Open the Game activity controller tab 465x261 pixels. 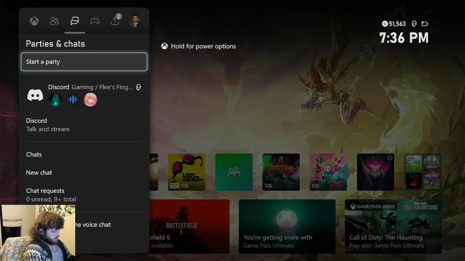pos(95,21)
